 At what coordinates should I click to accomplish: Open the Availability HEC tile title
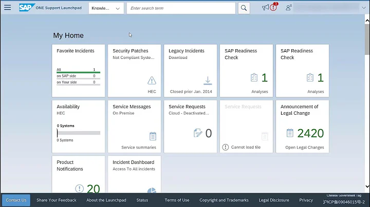coord(68,107)
